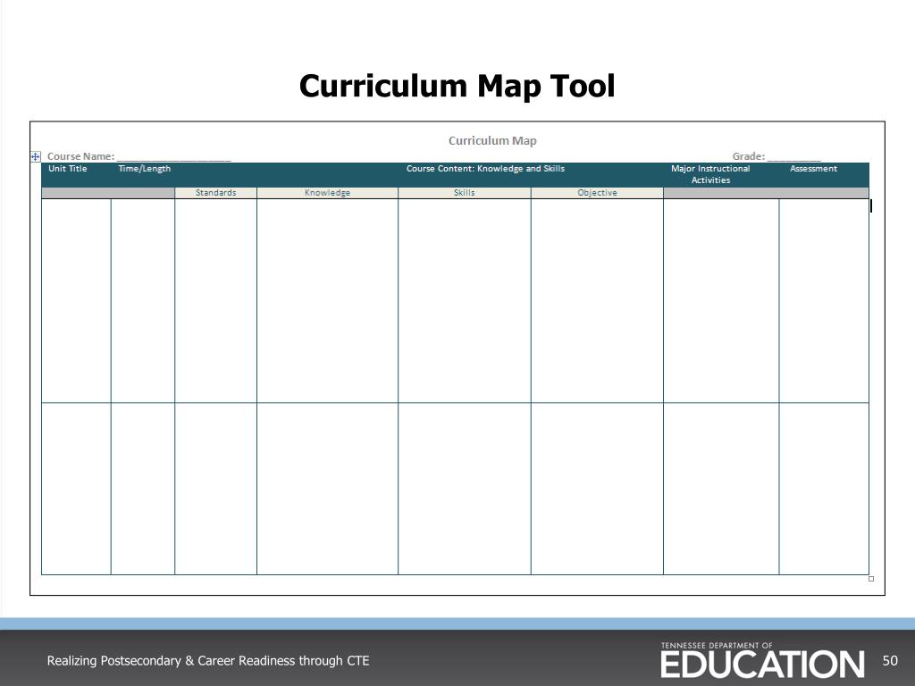
Task: Click the Grade blank field
Action: pyautogui.click(x=794, y=156)
